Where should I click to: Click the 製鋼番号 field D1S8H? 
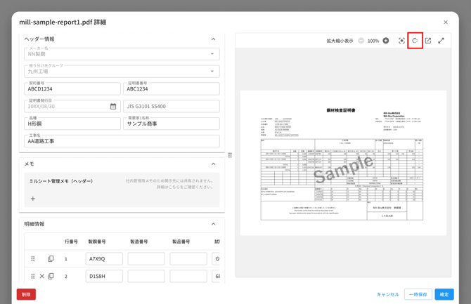104,276
